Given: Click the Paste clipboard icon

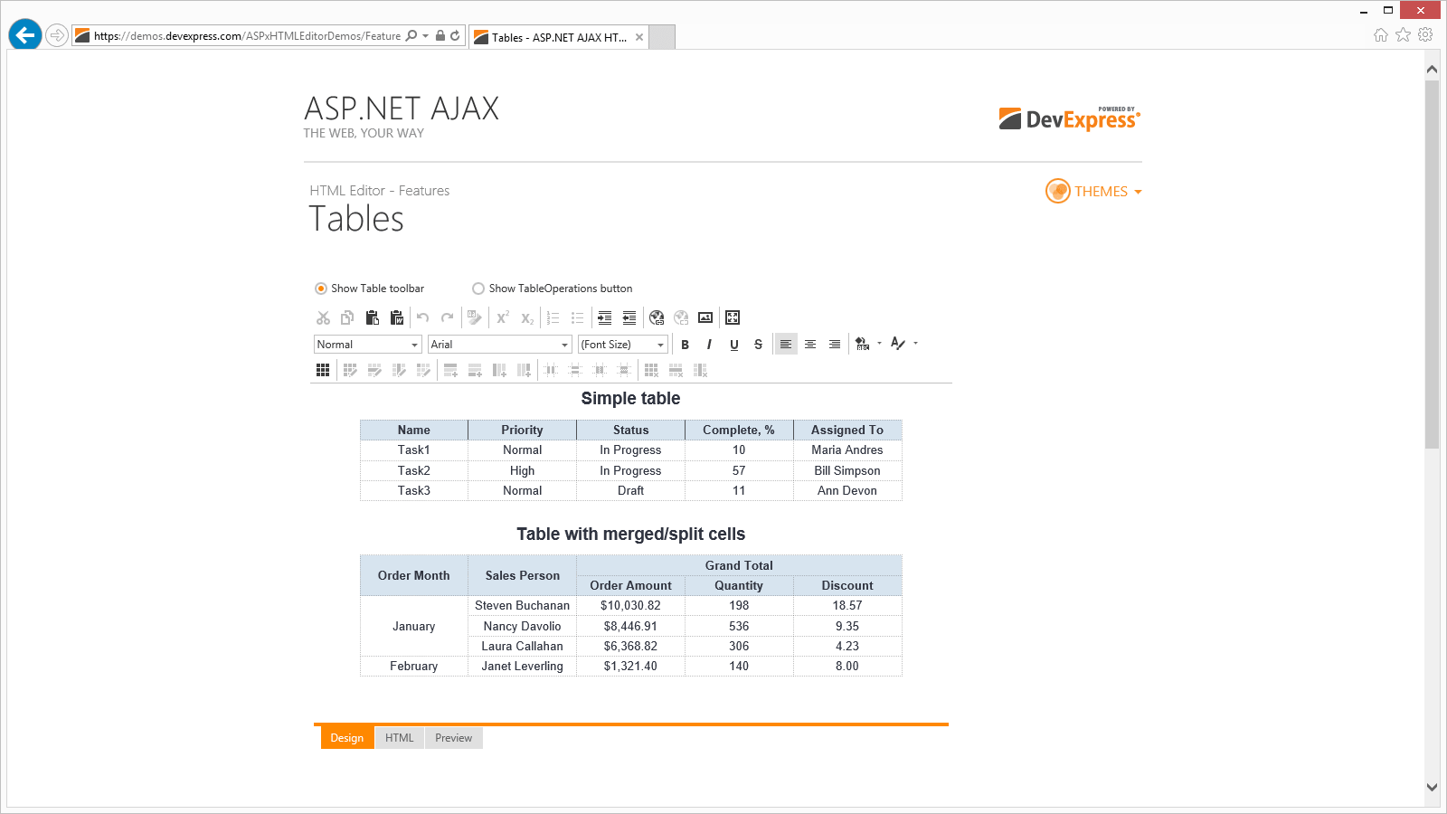Looking at the screenshot, I should point(372,317).
